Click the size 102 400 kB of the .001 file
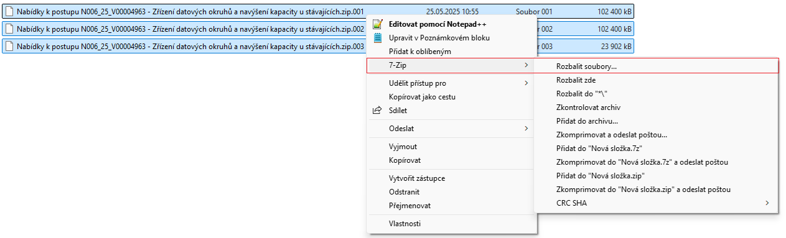786x238 pixels. click(614, 12)
